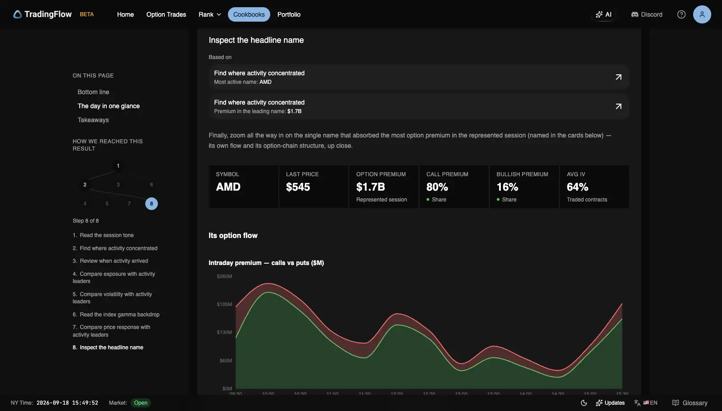
Task: Click the Market Open status badge
Action: pos(141,403)
